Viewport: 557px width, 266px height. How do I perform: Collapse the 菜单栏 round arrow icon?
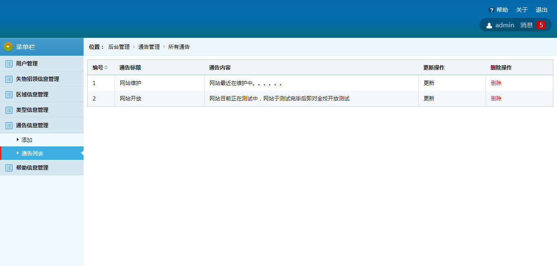point(8,47)
